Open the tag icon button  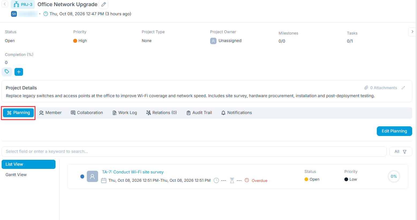[7, 72]
